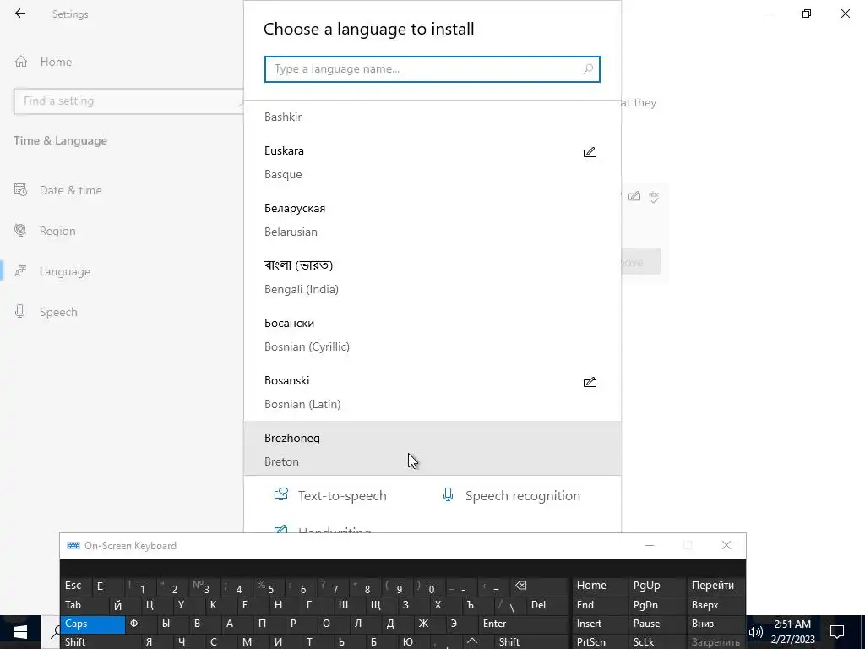
Task: Click the handwriting icon beside Euskara
Action: click(590, 152)
